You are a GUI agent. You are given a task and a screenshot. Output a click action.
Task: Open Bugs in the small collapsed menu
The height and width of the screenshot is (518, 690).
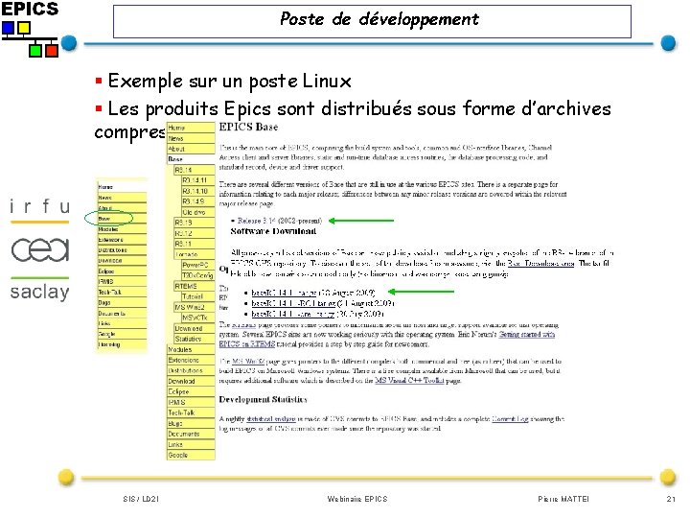(122, 302)
